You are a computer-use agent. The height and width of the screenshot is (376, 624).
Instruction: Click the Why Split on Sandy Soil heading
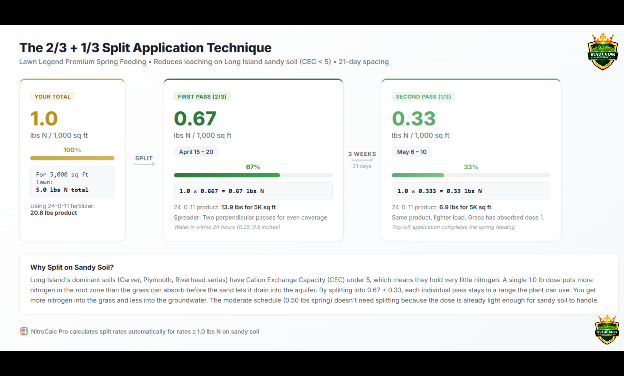point(72,267)
